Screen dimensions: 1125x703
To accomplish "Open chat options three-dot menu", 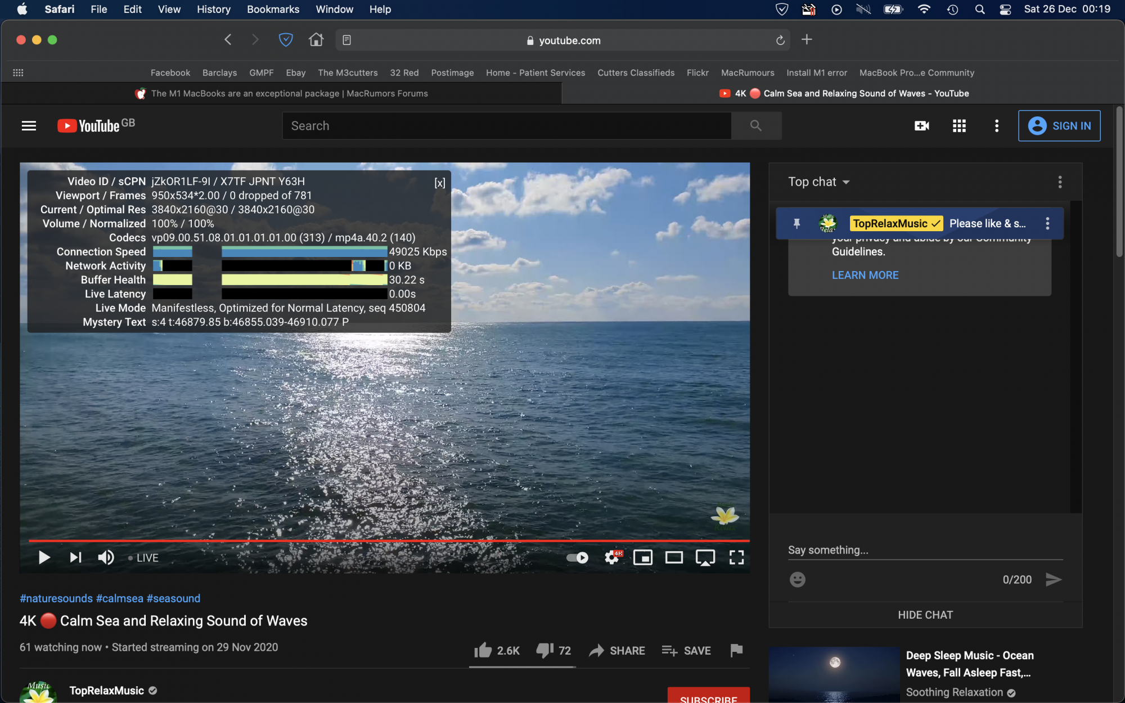I will [1060, 182].
